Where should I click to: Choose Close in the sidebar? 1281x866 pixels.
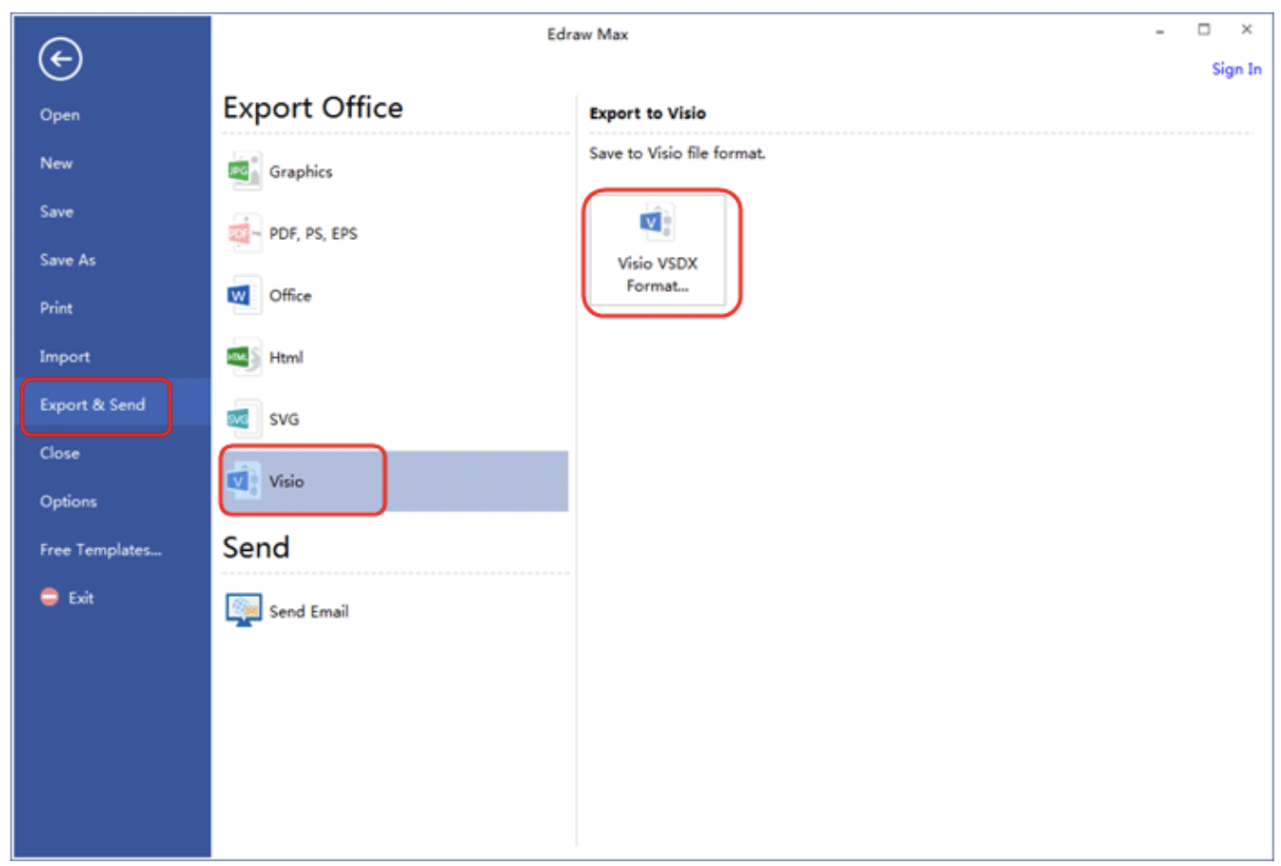59,453
